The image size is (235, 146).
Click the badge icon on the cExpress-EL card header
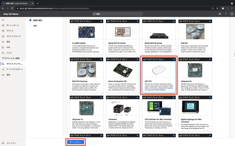210,59
